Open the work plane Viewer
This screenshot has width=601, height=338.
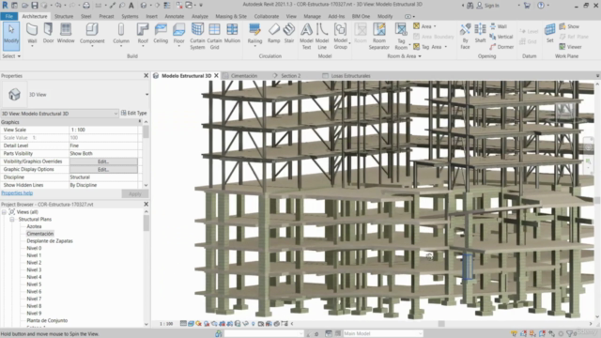[x=570, y=47]
